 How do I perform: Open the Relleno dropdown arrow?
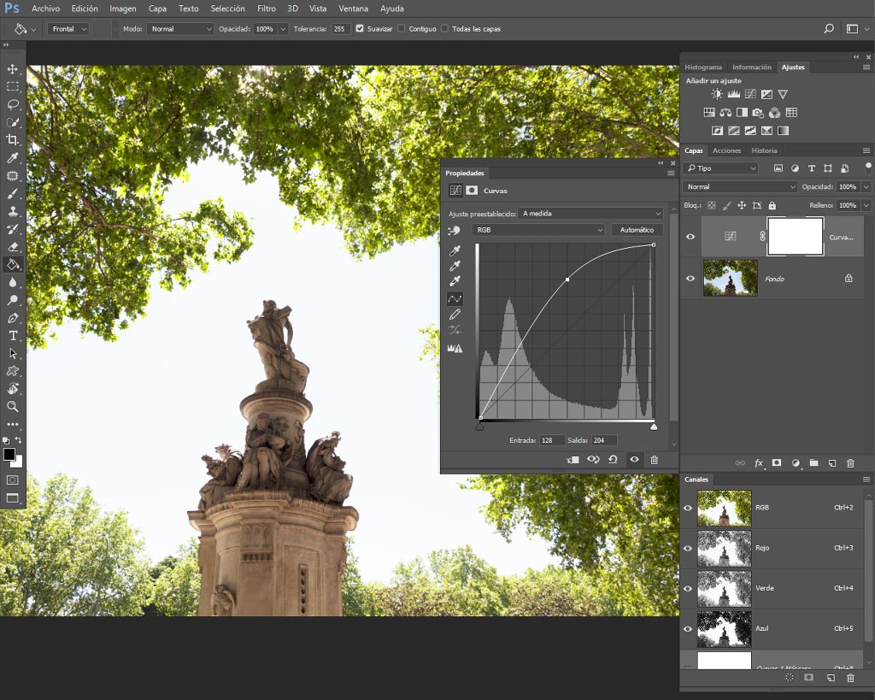click(x=866, y=205)
